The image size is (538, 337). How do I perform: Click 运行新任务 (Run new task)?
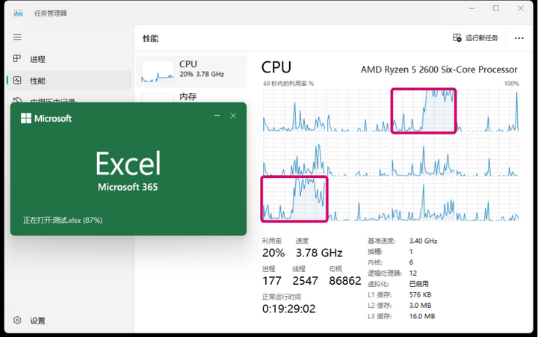475,37
